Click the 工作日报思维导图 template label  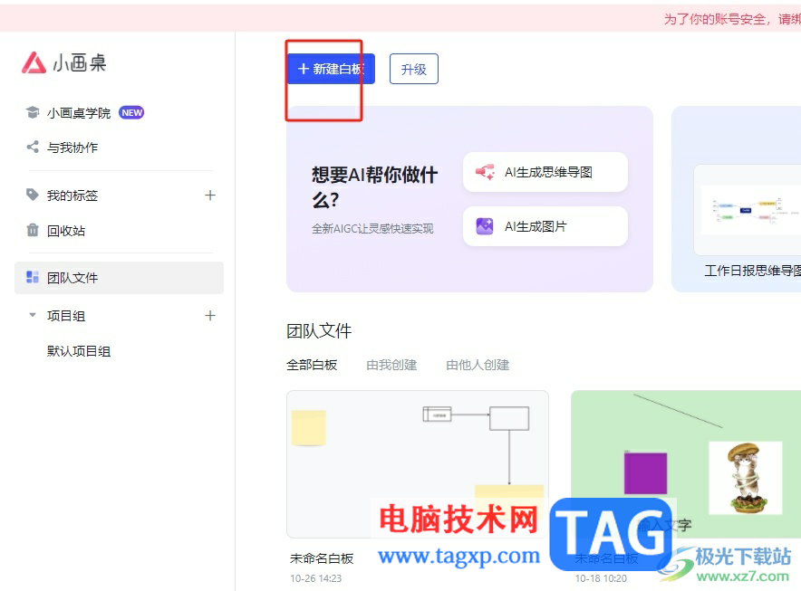752,271
